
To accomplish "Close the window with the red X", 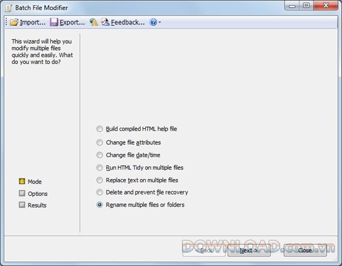I will (x=326, y=5).
